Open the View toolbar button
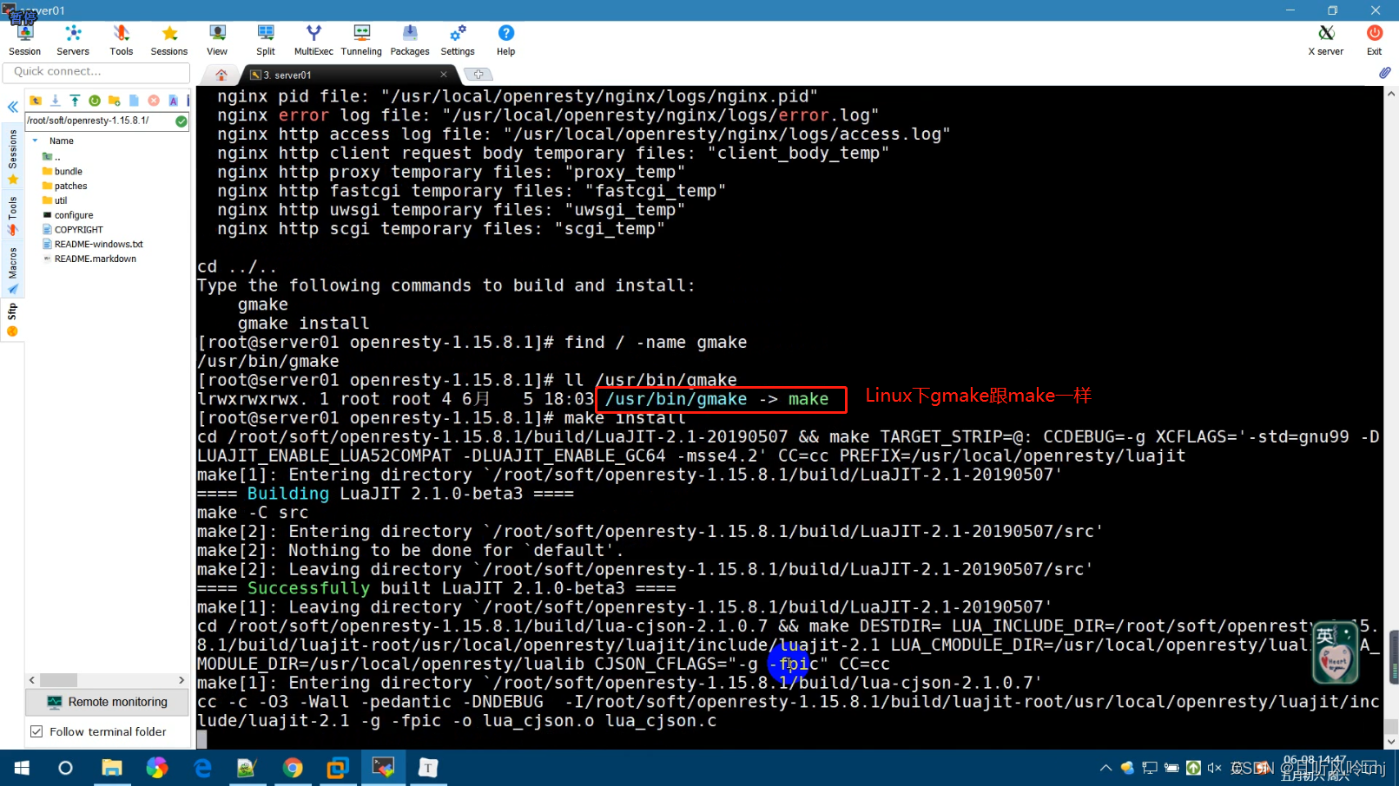The width and height of the screenshot is (1399, 786). (x=217, y=40)
